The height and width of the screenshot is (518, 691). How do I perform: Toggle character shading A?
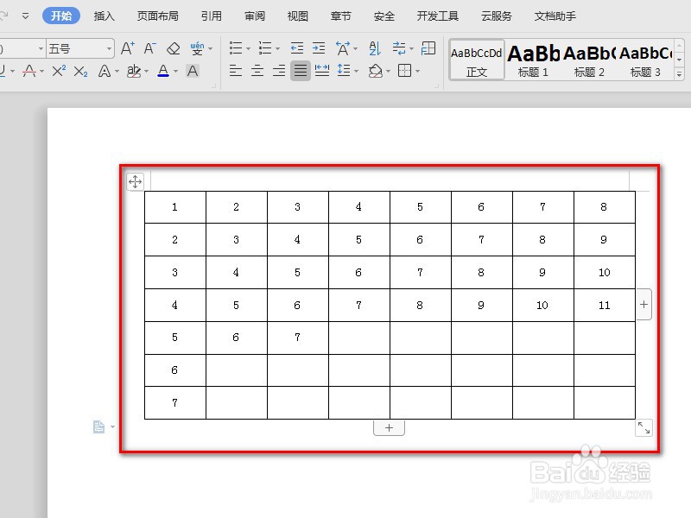[193, 71]
